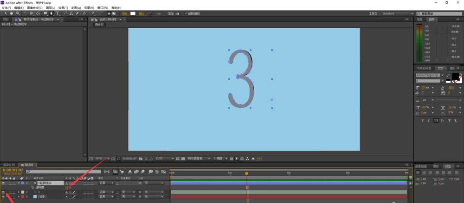Click the timeline timecode 0:00:01:07
The width and height of the screenshot is (464, 203).
click(x=13, y=170)
